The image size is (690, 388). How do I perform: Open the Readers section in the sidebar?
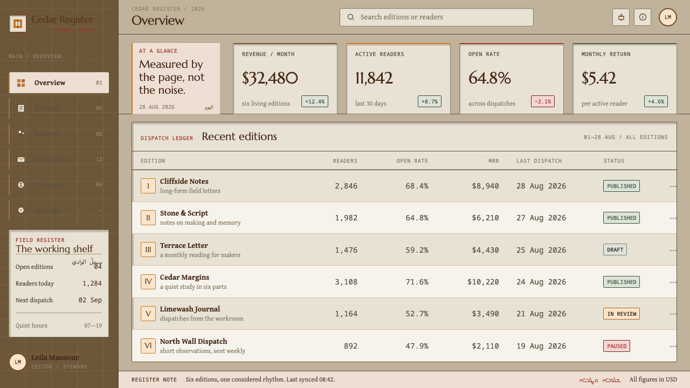(59, 134)
